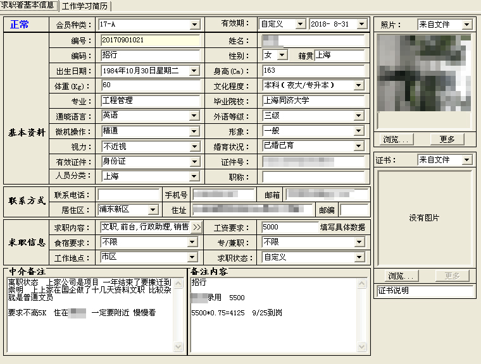Click the 姓名 input field
The image size is (481, 364).
pyautogui.click(x=313, y=40)
